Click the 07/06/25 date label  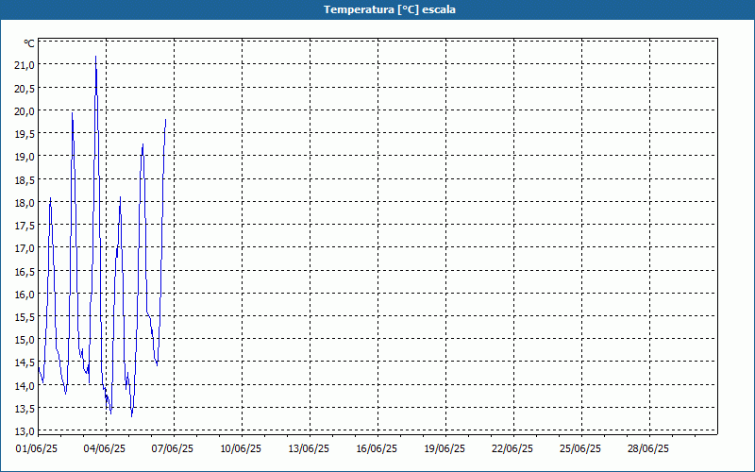[173, 448]
